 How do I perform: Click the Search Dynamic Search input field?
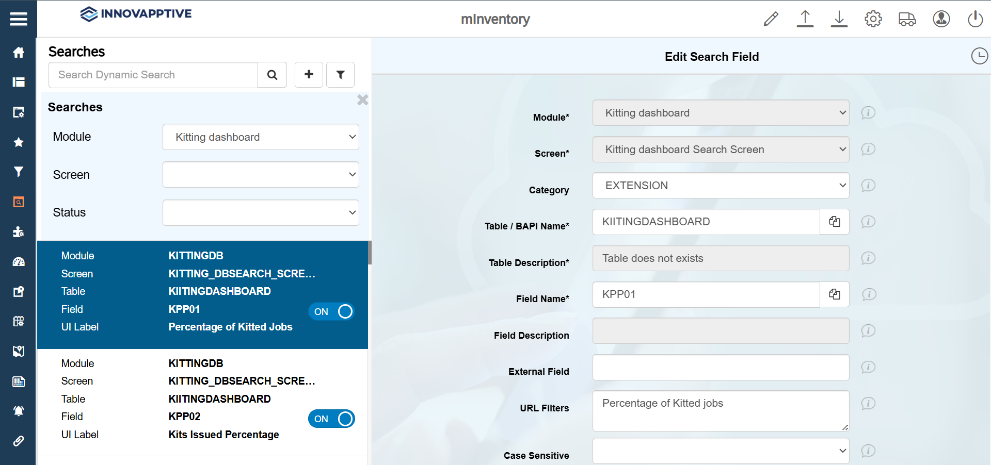pos(153,75)
